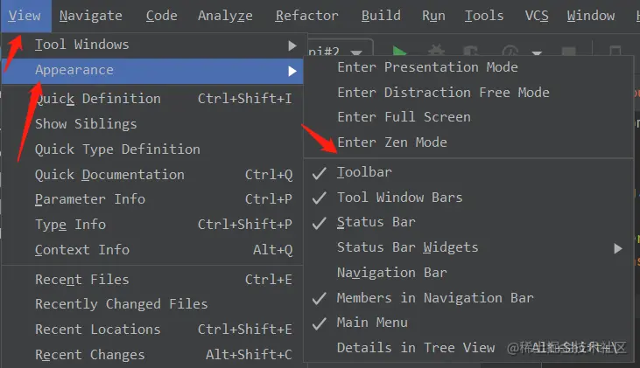Open the Status Bar Widgets submenu

[x=407, y=247]
